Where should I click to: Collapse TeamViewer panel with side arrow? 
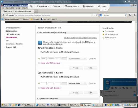102,92
